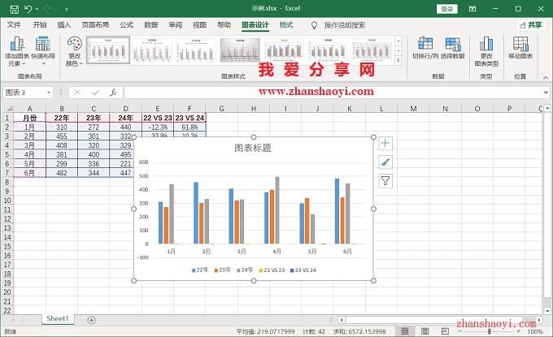Select the Sheet1 tab

pos(58,318)
